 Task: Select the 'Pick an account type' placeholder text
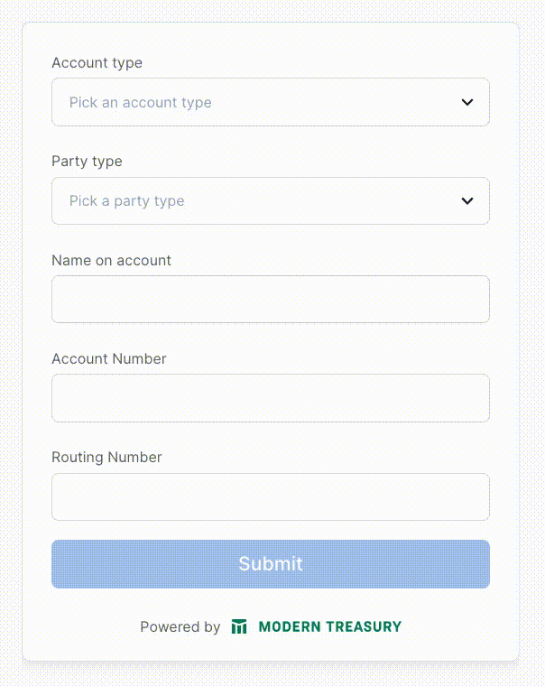141,103
